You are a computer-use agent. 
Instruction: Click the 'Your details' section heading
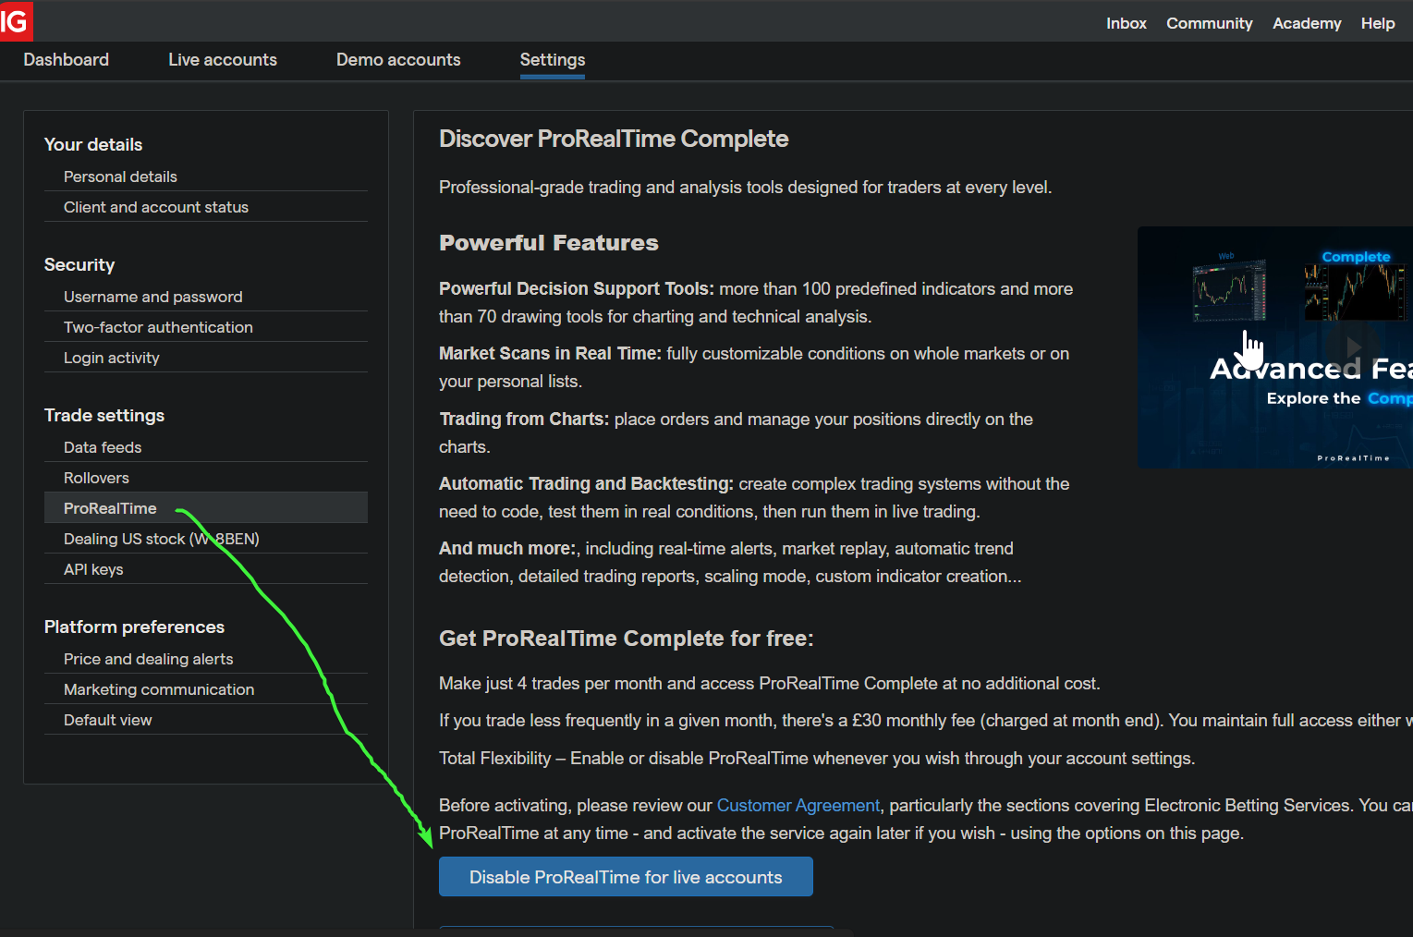pos(93,144)
